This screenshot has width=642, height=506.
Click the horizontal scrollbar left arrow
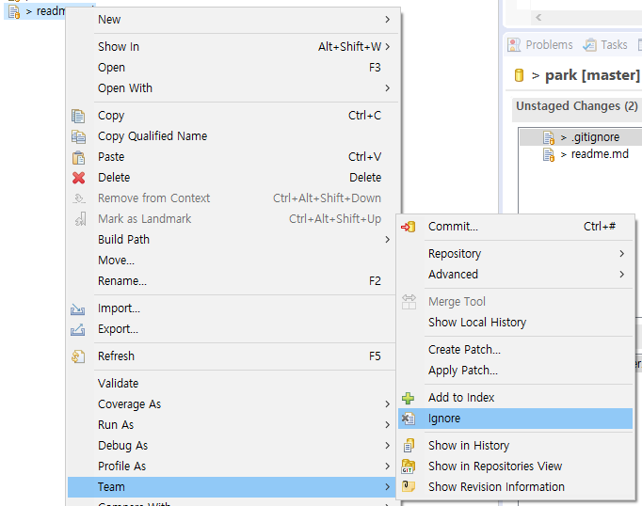pos(538,18)
